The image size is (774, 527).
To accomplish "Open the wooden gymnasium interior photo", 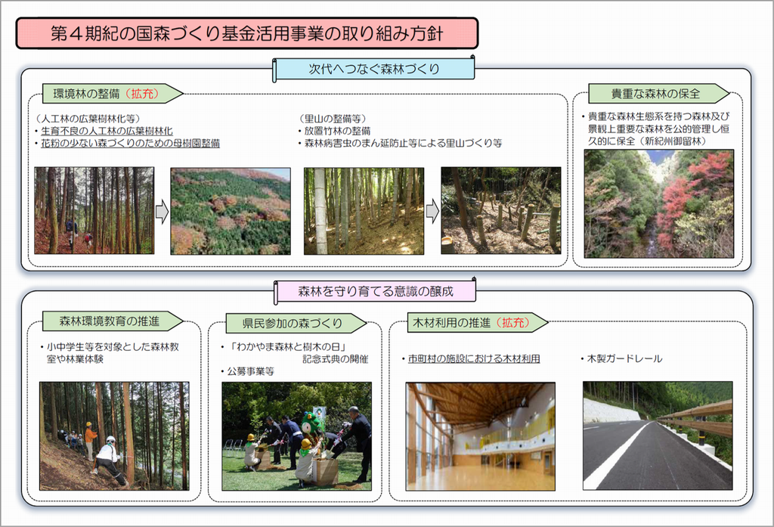I will point(480,436).
